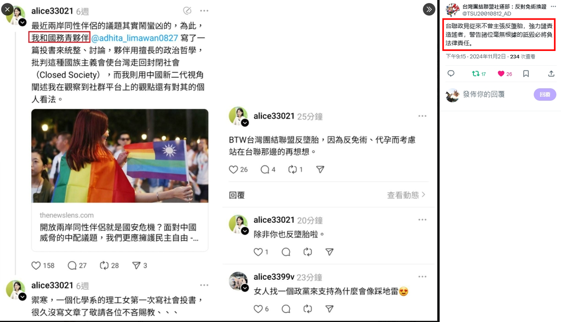This screenshot has height=322, width=561.
Task: Expand the double-chevron arrow panel button
Action: pyautogui.click(x=428, y=9)
